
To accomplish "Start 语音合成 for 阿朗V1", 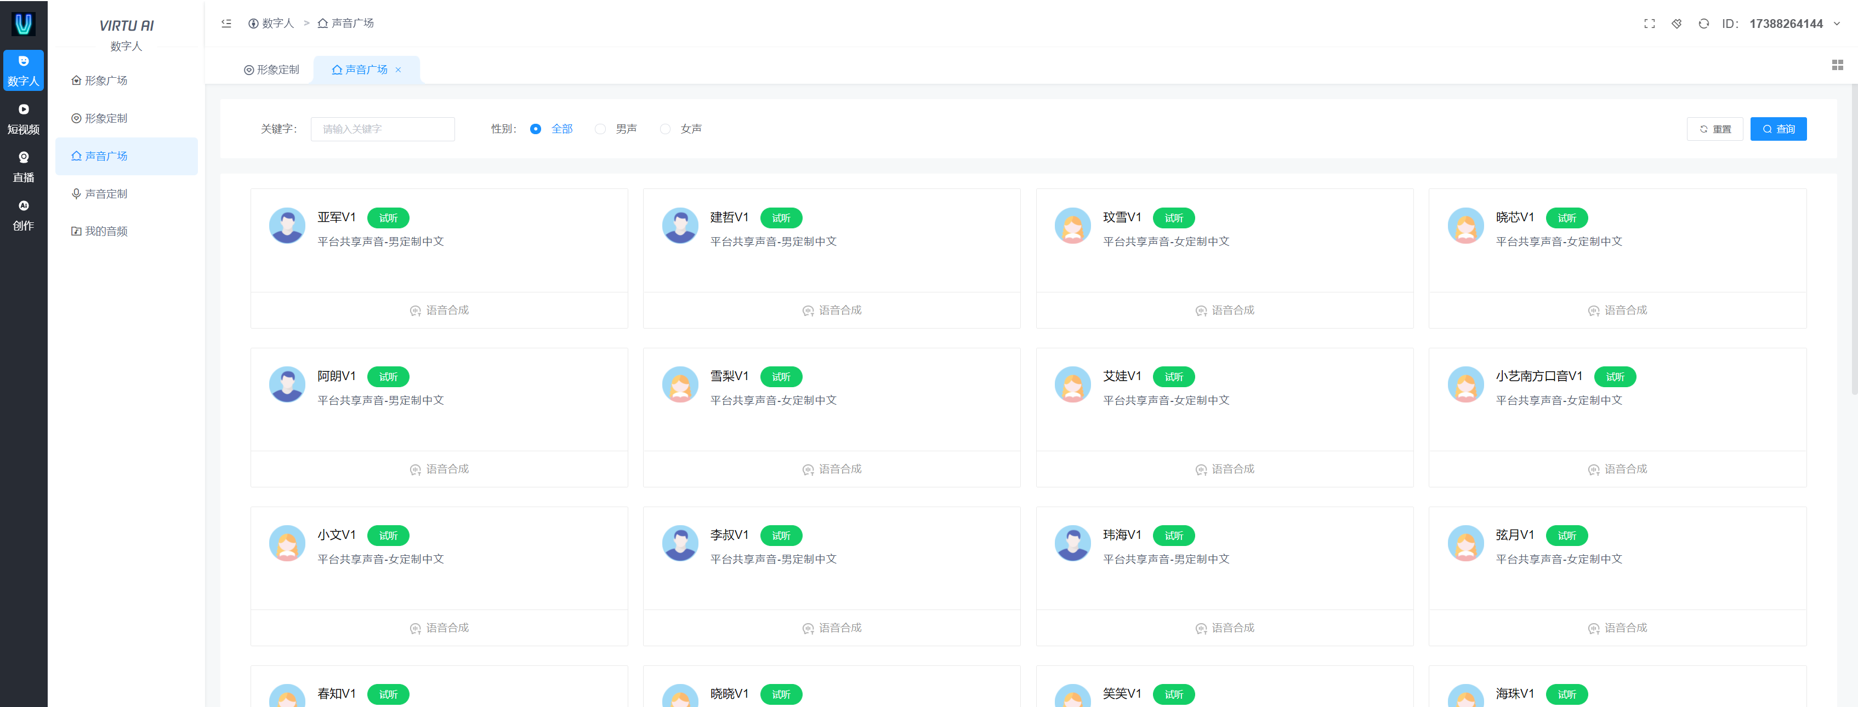I will point(439,469).
